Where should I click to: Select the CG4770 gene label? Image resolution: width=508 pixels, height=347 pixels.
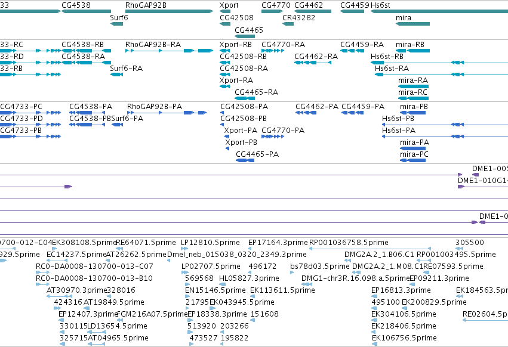(x=276, y=5)
